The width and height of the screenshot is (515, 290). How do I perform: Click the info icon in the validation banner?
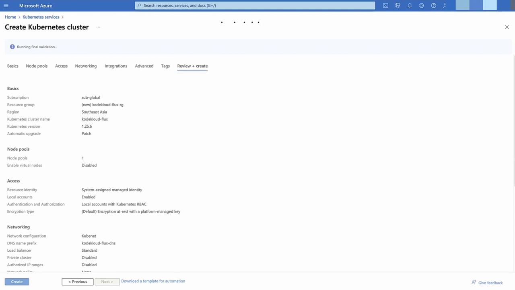click(12, 47)
